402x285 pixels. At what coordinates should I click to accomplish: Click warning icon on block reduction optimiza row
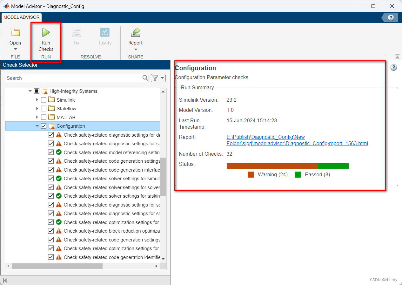59,231
